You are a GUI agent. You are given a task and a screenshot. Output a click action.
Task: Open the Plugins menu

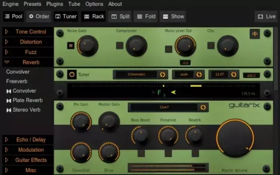click(x=54, y=4)
